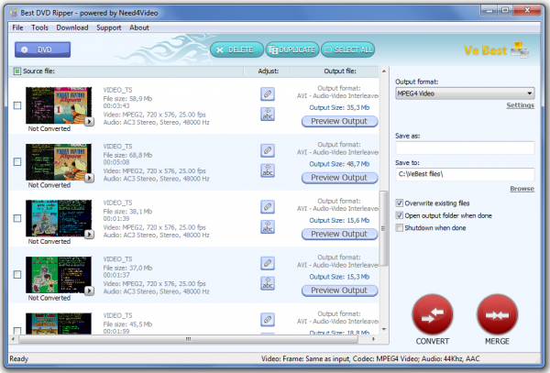This screenshot has height=373, width=550.
Task: Click the Save to path field
Action: click(x=465, y=174)
